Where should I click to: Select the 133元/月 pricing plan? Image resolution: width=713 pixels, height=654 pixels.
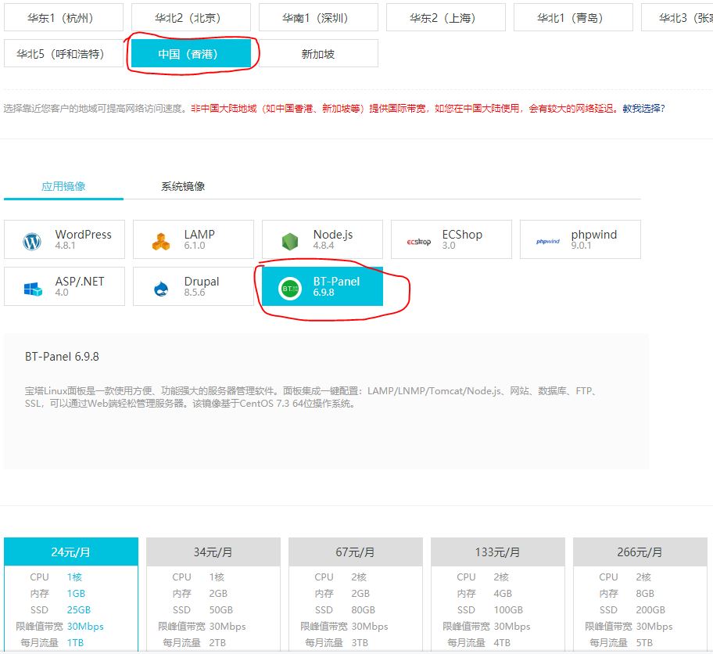point(497,552)
